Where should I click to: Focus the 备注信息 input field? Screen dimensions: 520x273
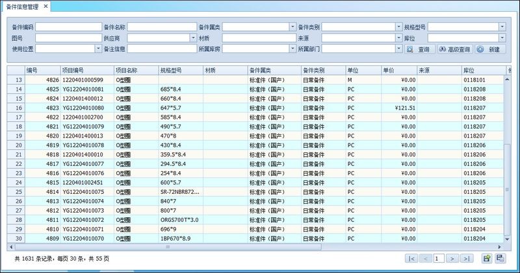[162, 49]
